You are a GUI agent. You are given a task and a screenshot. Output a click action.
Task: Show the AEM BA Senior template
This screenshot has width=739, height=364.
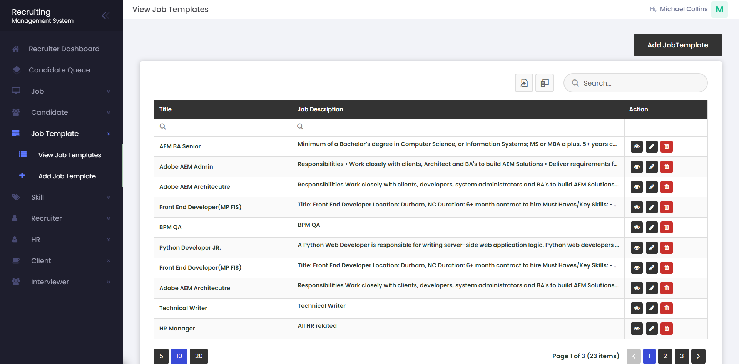point(637,146)
